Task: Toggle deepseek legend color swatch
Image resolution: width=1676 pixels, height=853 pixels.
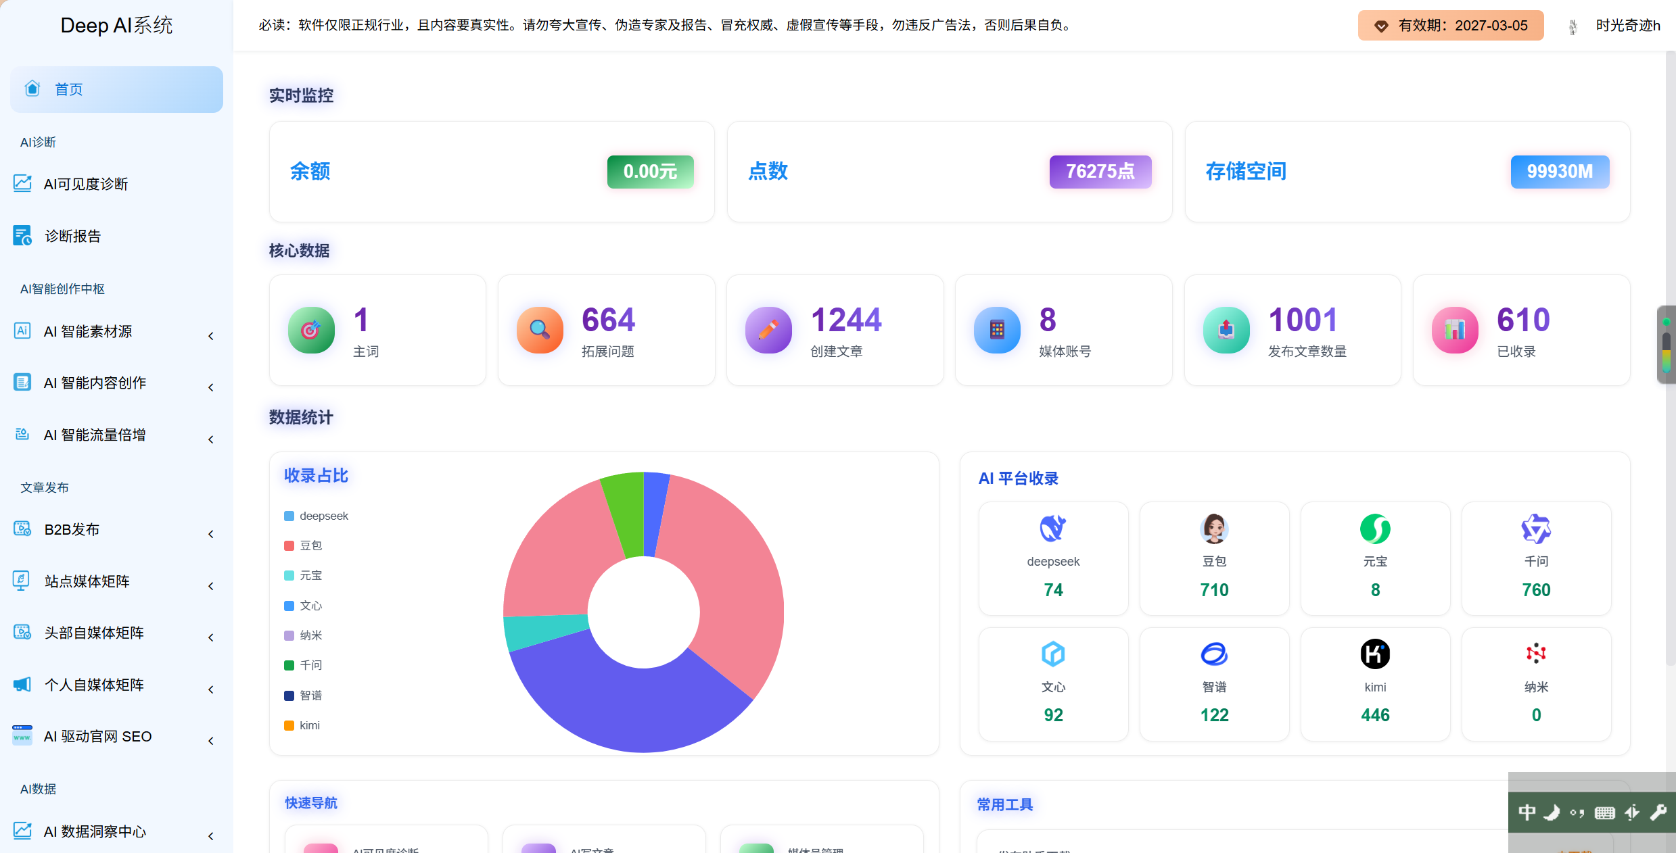Action: pyautogui.click(x=289, y=516)
